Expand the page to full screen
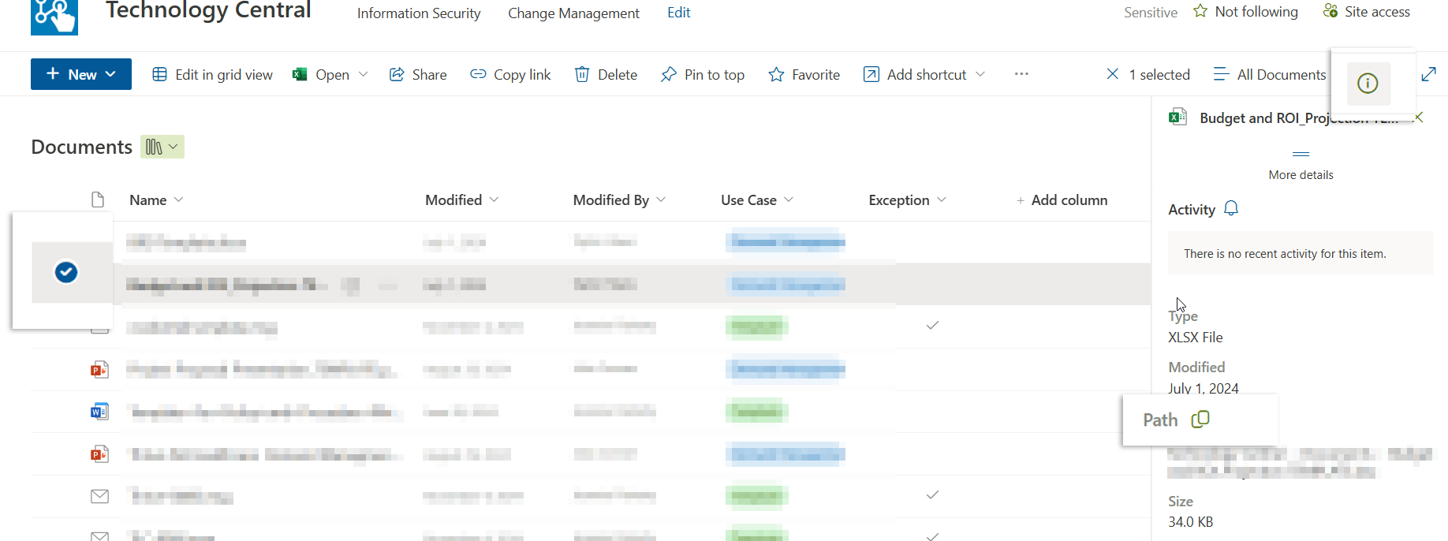Image resolution: width=1448 pixels, height=541 pixels. click(1428, 74)
